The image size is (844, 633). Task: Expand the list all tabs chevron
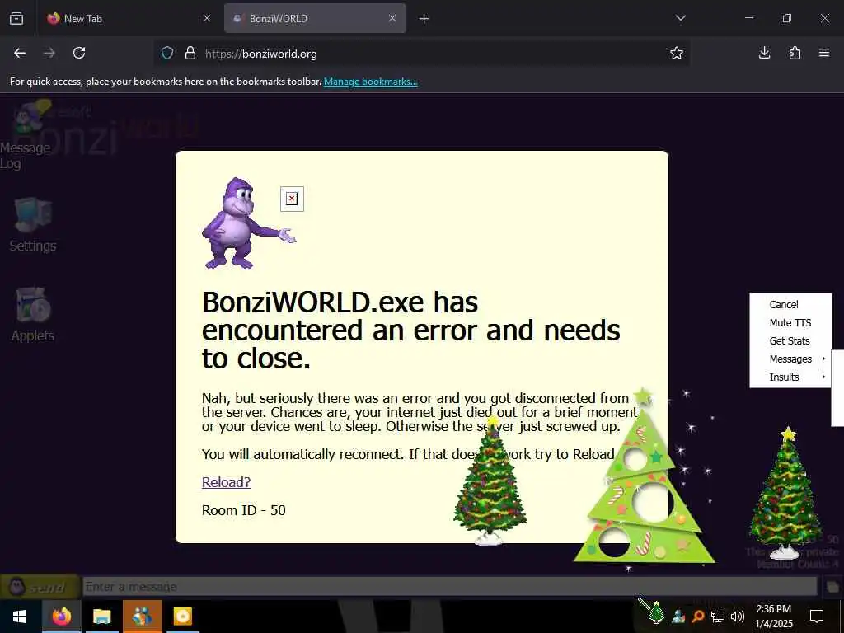(680, 18)
